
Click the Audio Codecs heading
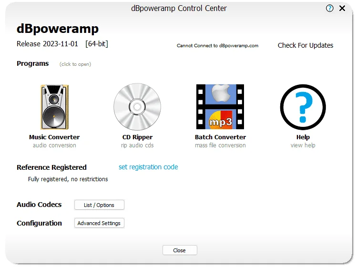tap(39, 205)
